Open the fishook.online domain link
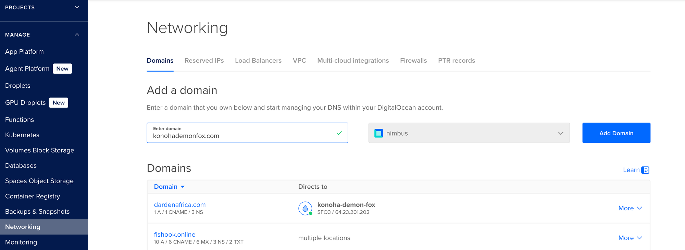 point(175,235)
